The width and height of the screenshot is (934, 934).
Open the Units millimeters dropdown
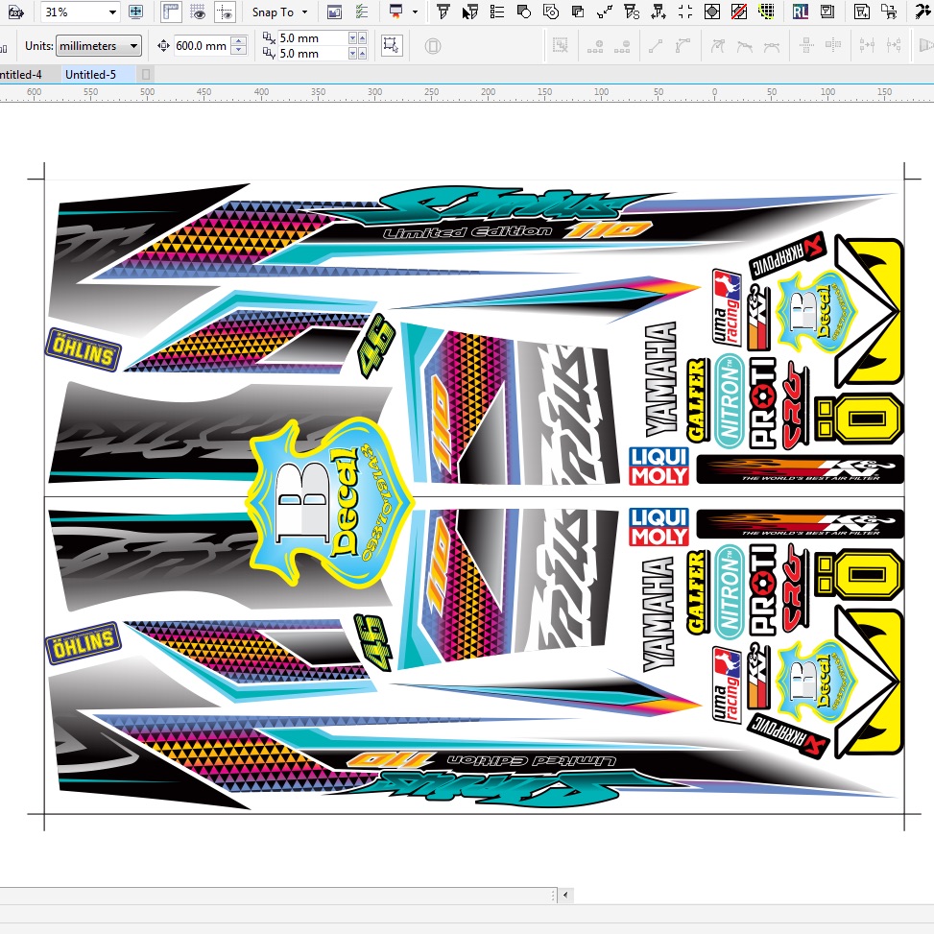tap(98, 46)
